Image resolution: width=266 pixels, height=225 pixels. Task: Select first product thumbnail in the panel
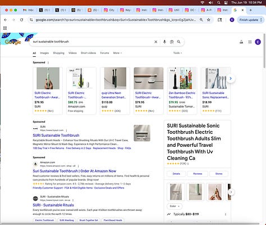pyautogui.click(x=176, y=192)
